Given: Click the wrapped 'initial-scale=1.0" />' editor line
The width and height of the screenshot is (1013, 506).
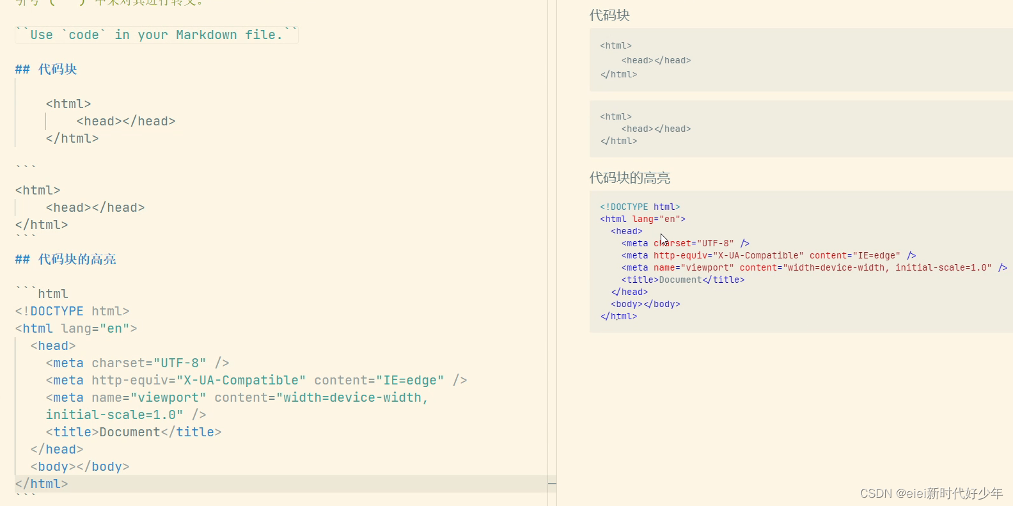Looking at the screenshot, I should [x=126, y=415].
